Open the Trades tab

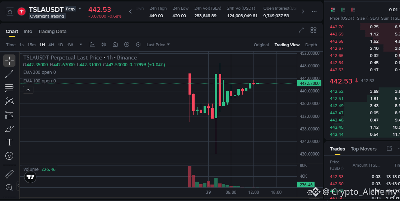(337, 149)
